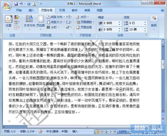Open the page breaks menu icon
167x136 pixels.
[69, 17]
